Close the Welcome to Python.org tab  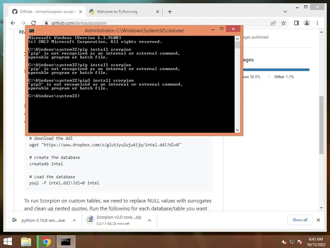(x=157, y=12)
